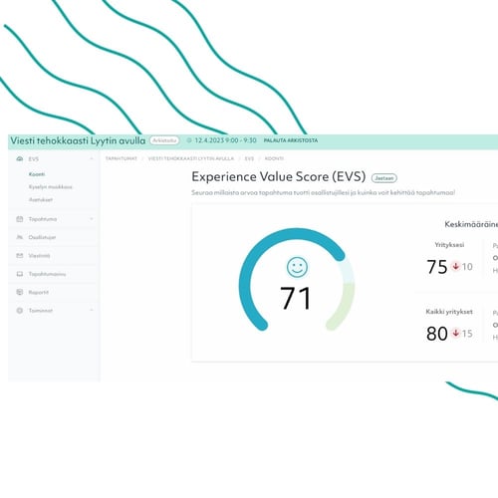Viewport: 498px width, 498px height.
Task: Click the Yrityksesi value 75
Action: click(437, 267)
